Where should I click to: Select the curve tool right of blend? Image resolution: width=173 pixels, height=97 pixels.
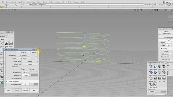click(11, 43)
